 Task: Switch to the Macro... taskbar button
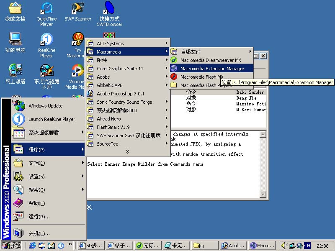pos(262,246)
